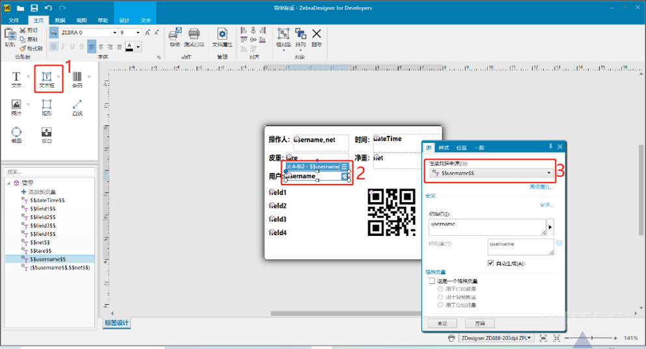
Task: Open the data source $$username$$ dropdown
Action: pos(549,173)
